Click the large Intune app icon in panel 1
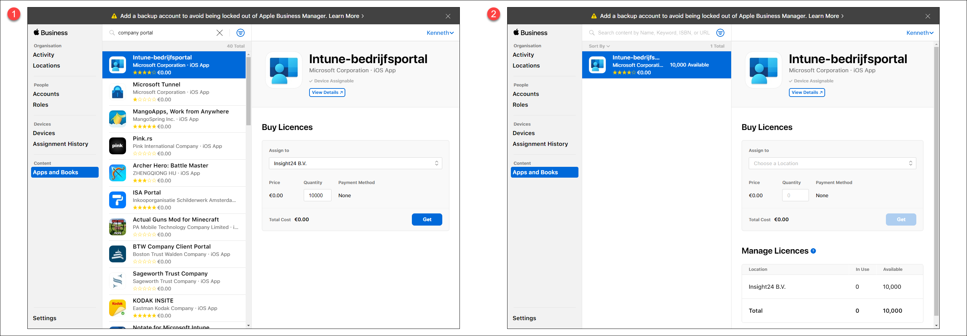 click(284, 70)
